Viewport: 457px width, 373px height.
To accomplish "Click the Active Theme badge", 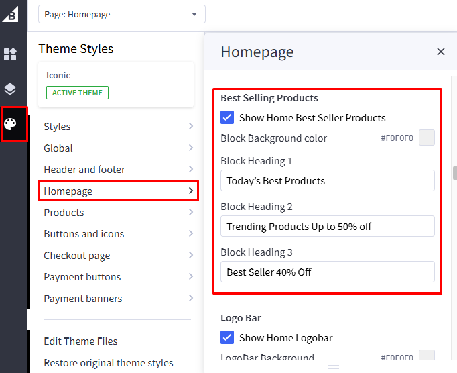I will pos(77,93).
